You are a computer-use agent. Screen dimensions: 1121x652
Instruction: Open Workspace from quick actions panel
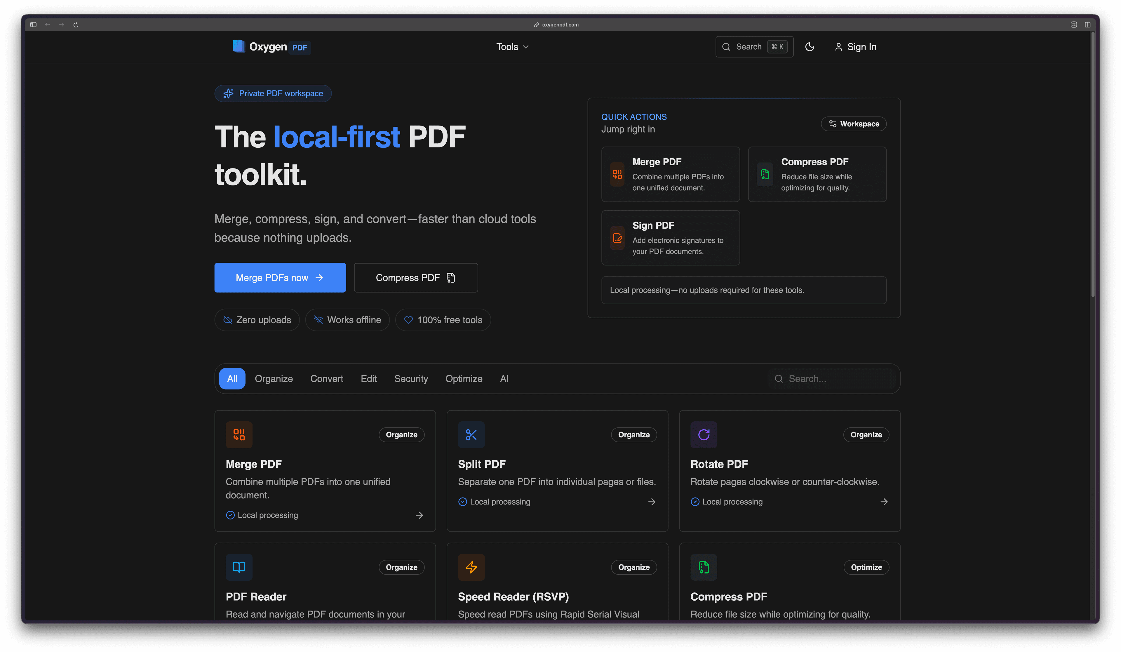[853, 124]
